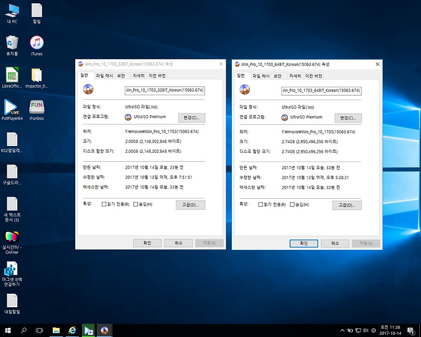The image size is (421, 337).
Task: Open Task View on the taskbar
Action: [x=39, y=330]
